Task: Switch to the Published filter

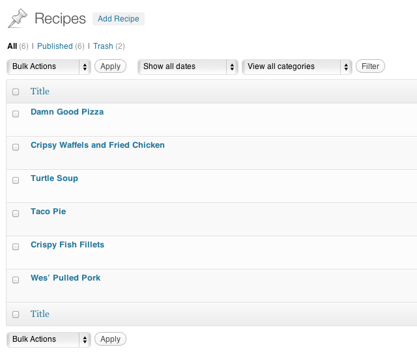Action: tap(55, 46)
